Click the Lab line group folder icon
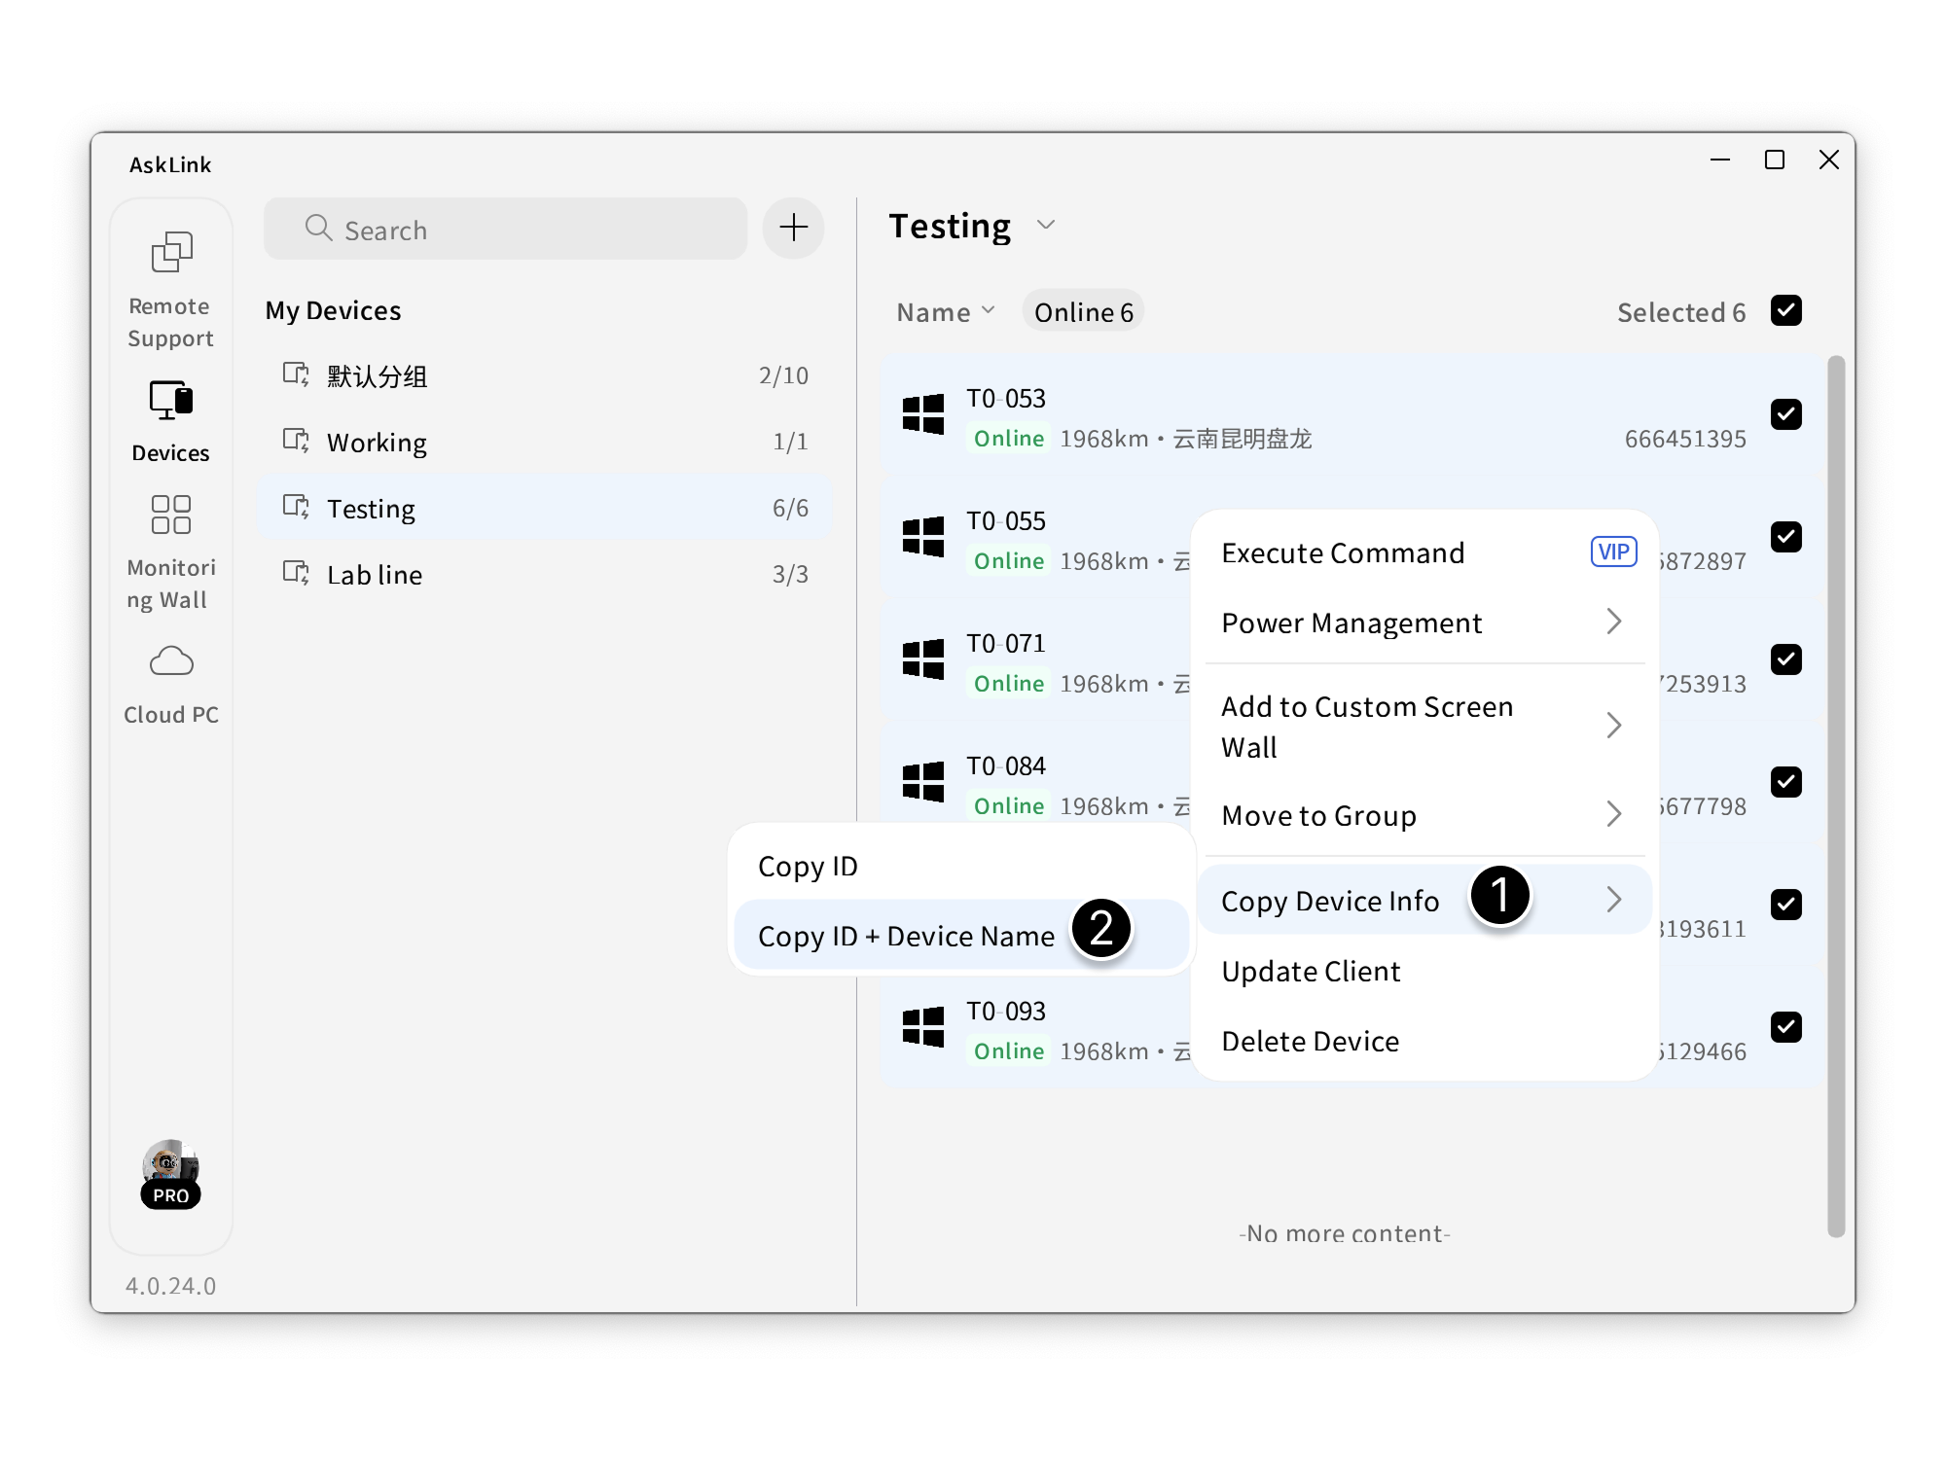 tap(295, 573)
